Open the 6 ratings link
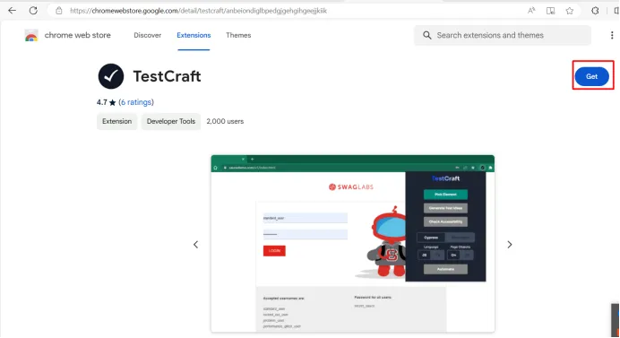 (x=136, y=102)
